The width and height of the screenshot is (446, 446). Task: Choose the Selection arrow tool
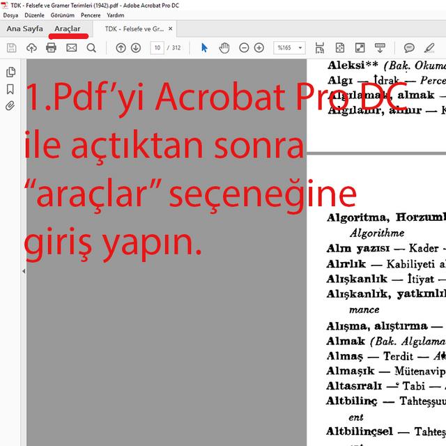pos(204,48)
